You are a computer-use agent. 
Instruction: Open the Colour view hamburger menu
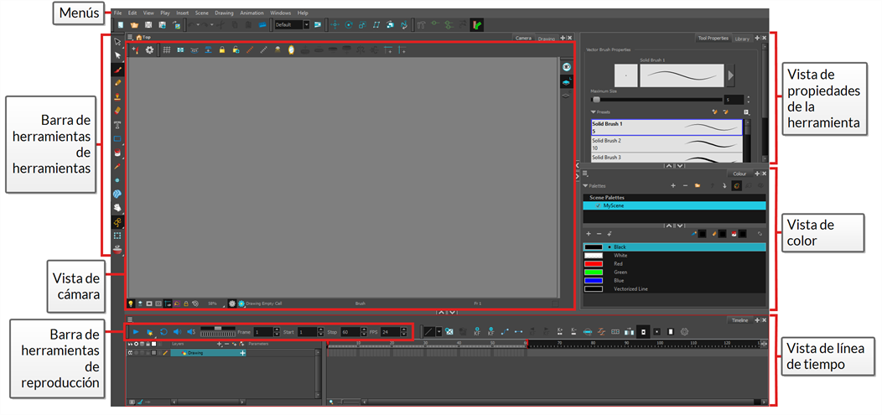[585, 174]
